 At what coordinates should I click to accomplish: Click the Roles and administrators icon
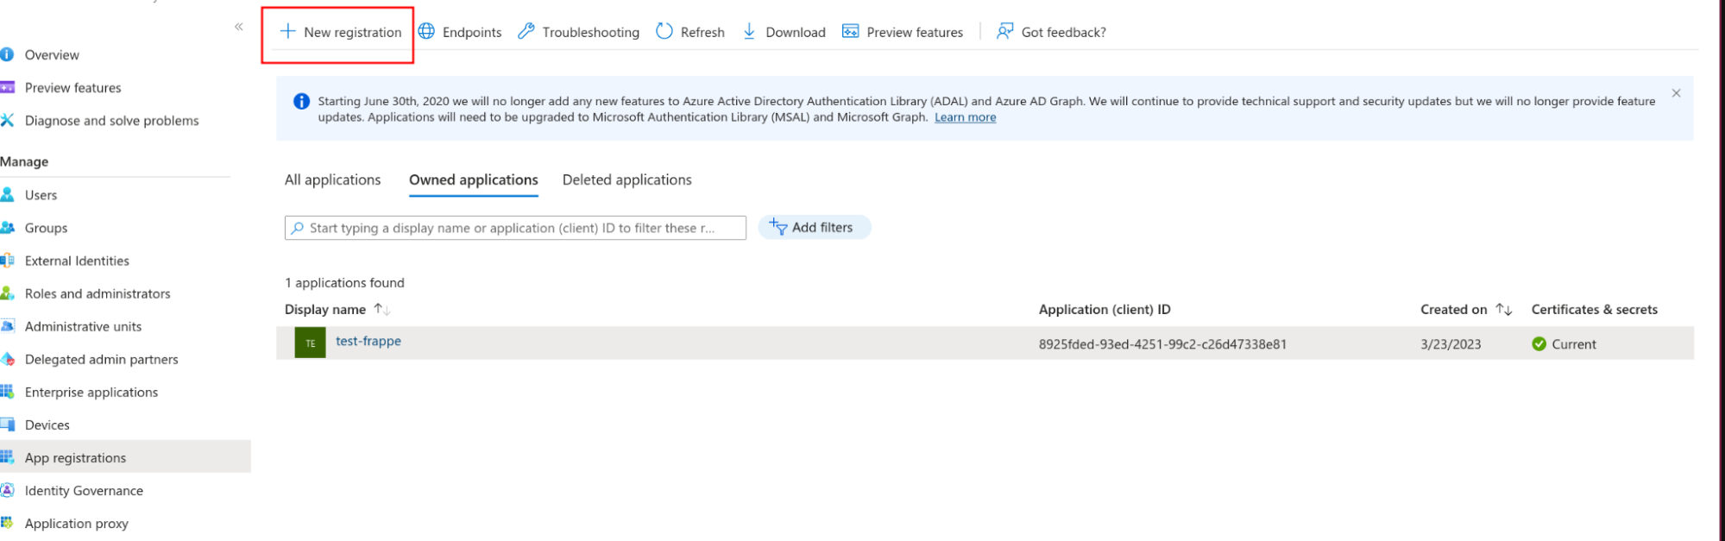[x=7, y=293]
